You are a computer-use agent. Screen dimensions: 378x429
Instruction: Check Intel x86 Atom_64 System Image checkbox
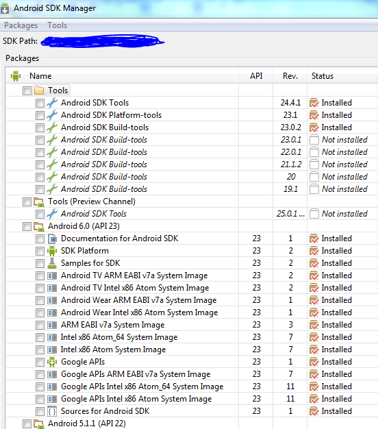click(40, 338)
